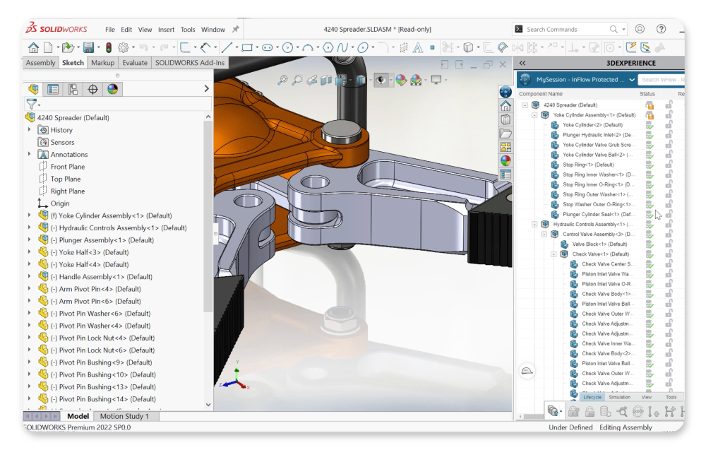The width and height of the screenshot is (706, 450).
Task: Select the Text sketch tool
Action: [x=418, y=47]
